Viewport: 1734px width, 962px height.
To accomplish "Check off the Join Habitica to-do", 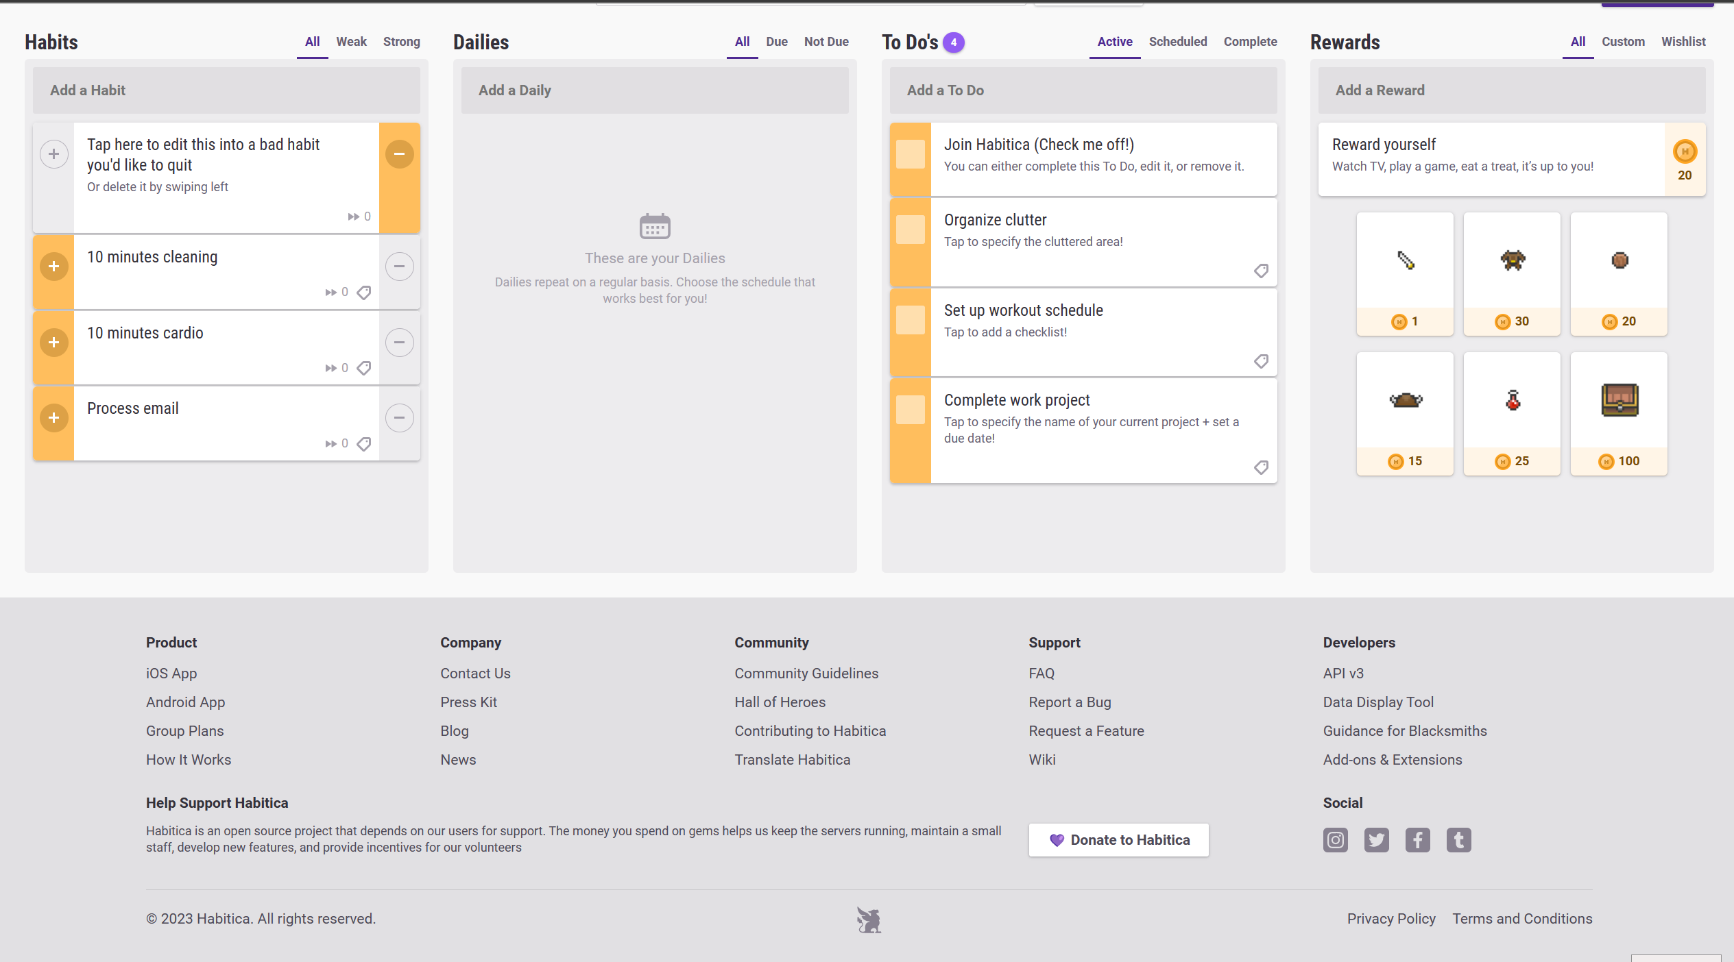I will pos(910,154).
